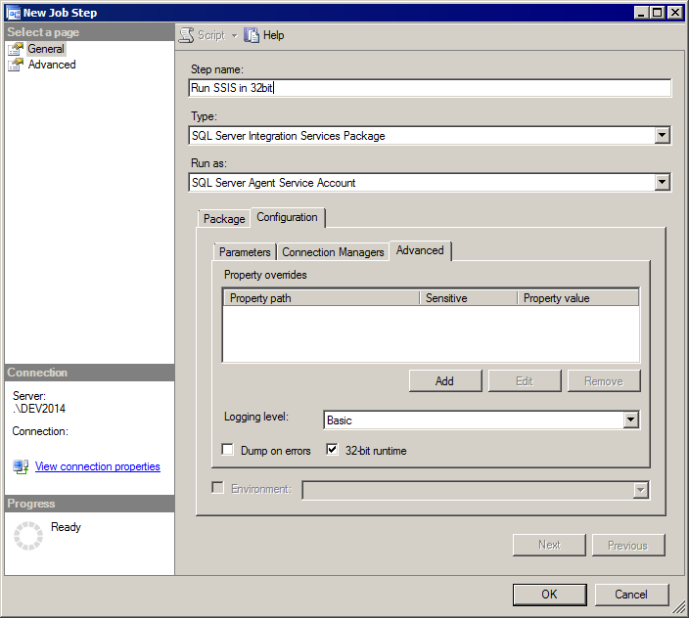
Task: Click the Script toolbar icon
Action: 186,35
